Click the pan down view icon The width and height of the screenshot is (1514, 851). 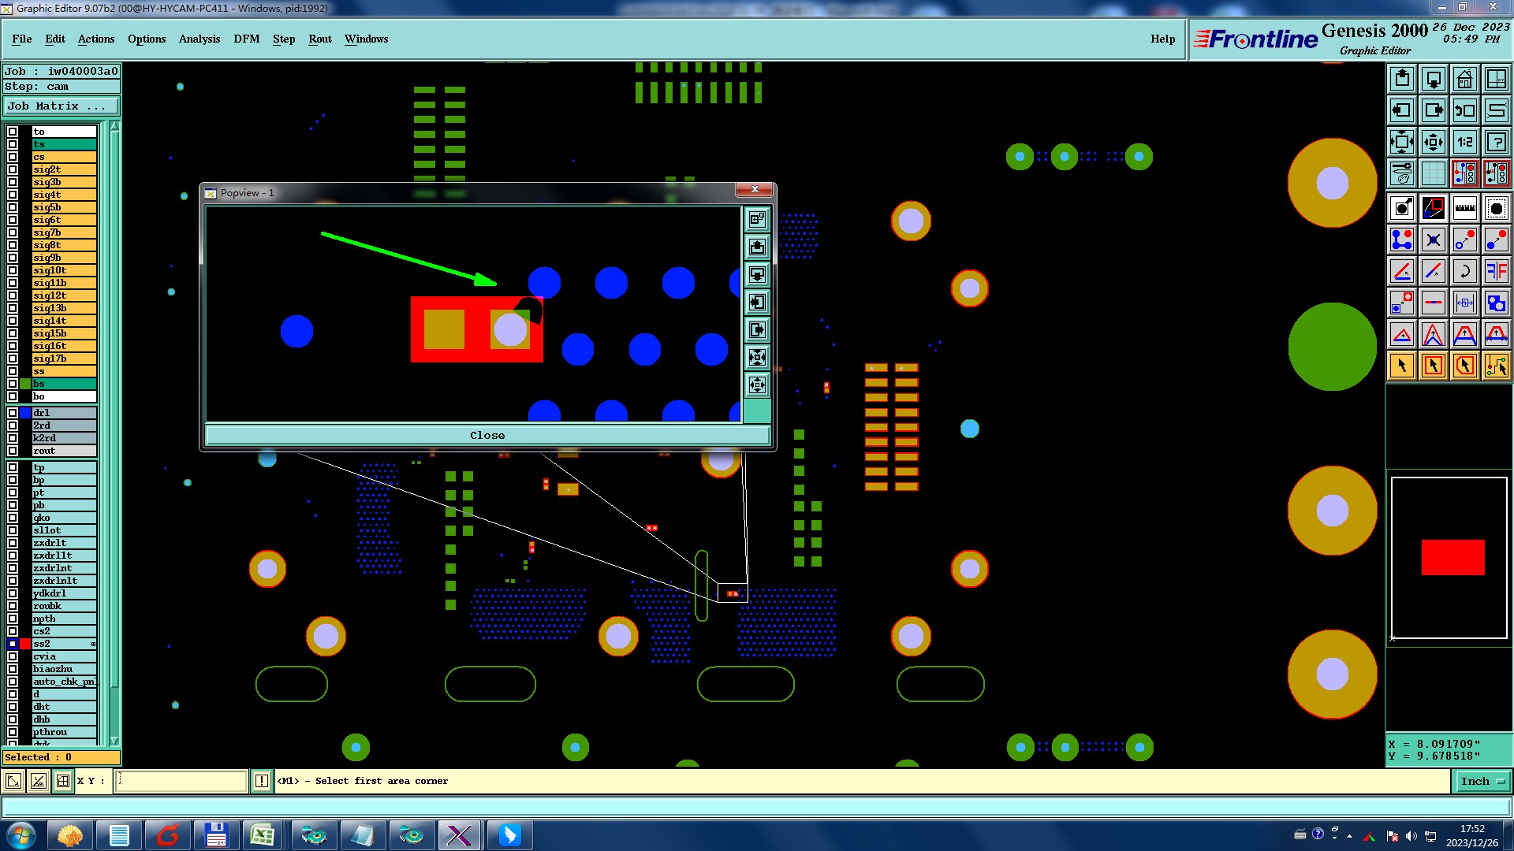coord(1434,79)
